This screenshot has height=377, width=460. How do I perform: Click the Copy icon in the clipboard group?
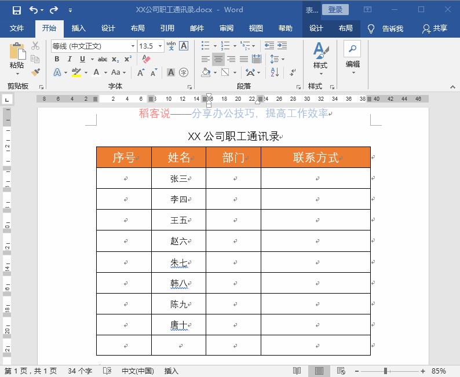click(35, 59)
